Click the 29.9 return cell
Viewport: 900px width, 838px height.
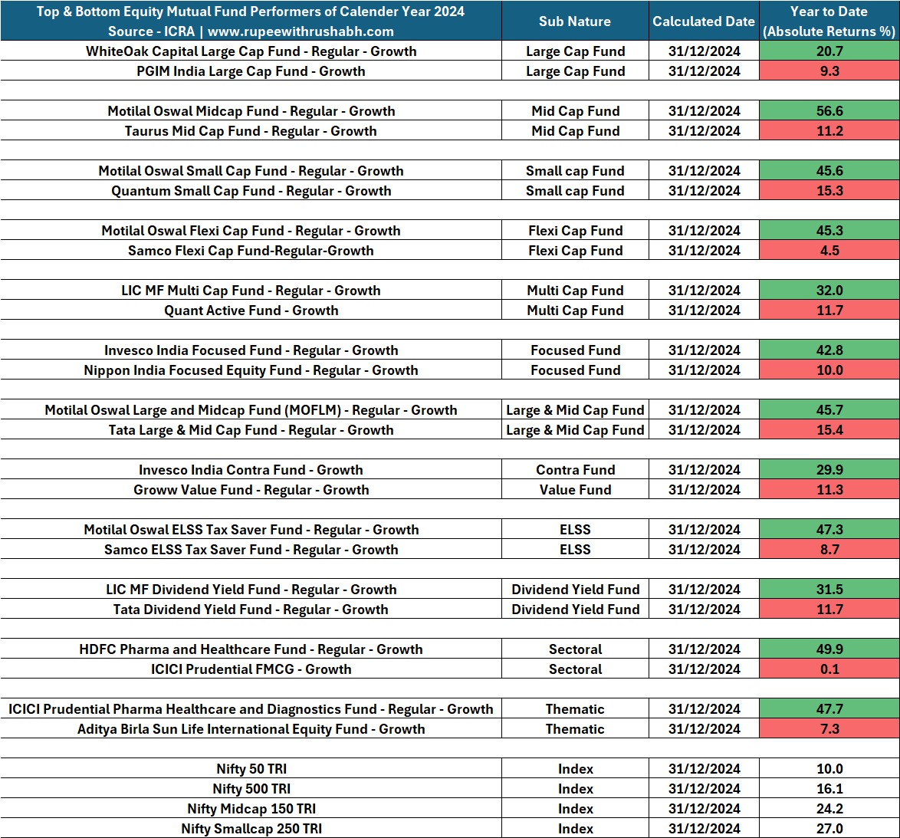829,469
